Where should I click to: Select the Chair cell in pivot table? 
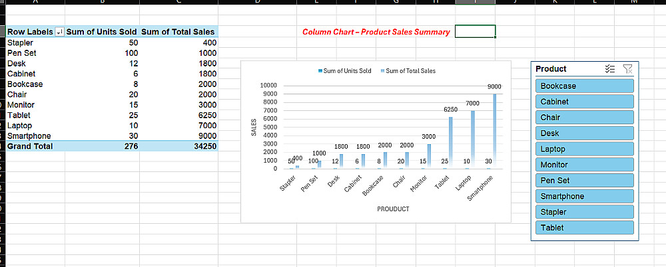tap(36, 94)
